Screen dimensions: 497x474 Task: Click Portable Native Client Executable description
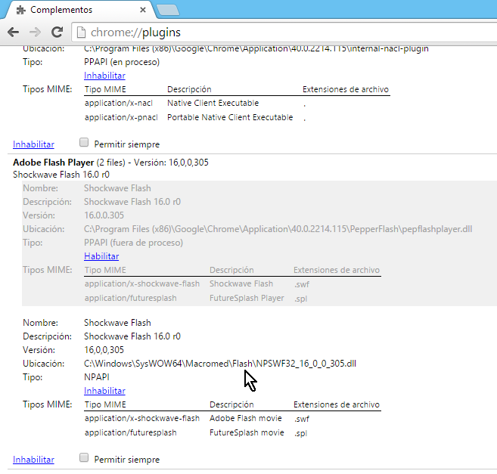230,117
